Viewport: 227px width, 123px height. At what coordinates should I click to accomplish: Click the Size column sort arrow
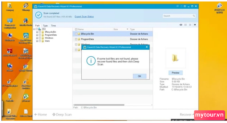tap(127, 29)
